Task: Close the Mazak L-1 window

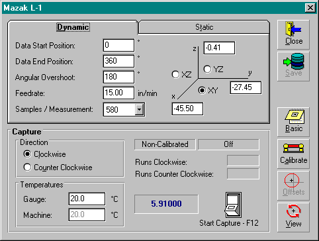Action: [x=310, y=8]
